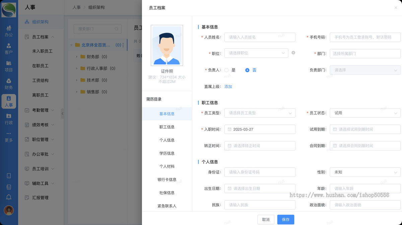
Task: Open the 办公 module in left rail
Action: pyautogui.click(x=9, y=31)
